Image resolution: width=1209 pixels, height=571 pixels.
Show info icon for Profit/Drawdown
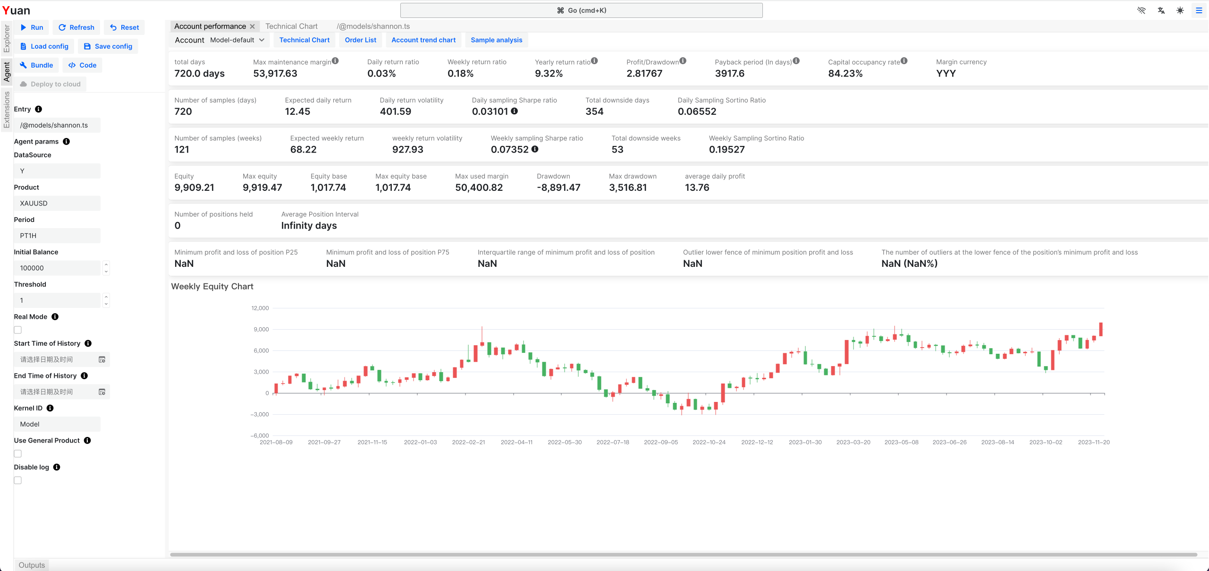pyautogui.click(x=683, y=61)
